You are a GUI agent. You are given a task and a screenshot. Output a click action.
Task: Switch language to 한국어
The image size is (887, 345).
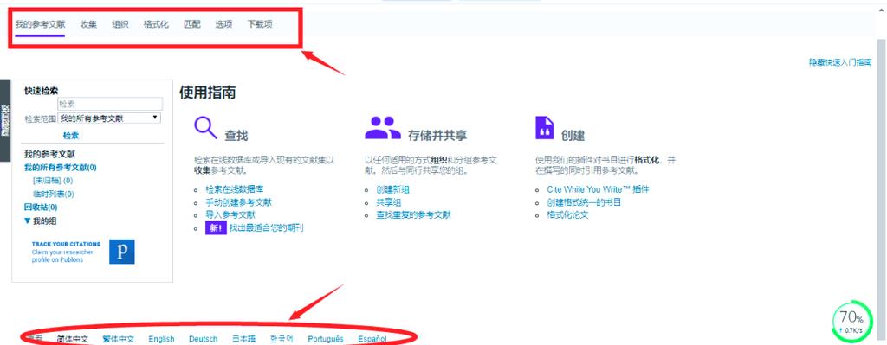pyautogui.click(x=282, y=339)
